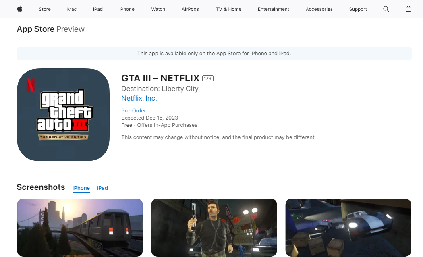The width and height of the screenshot is (423, 257).
Task: Click the content may change notice text
Action: coord(218,137)
